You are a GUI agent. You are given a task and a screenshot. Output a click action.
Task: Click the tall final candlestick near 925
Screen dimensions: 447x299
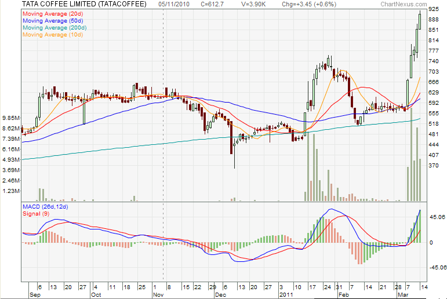(420, 20)
